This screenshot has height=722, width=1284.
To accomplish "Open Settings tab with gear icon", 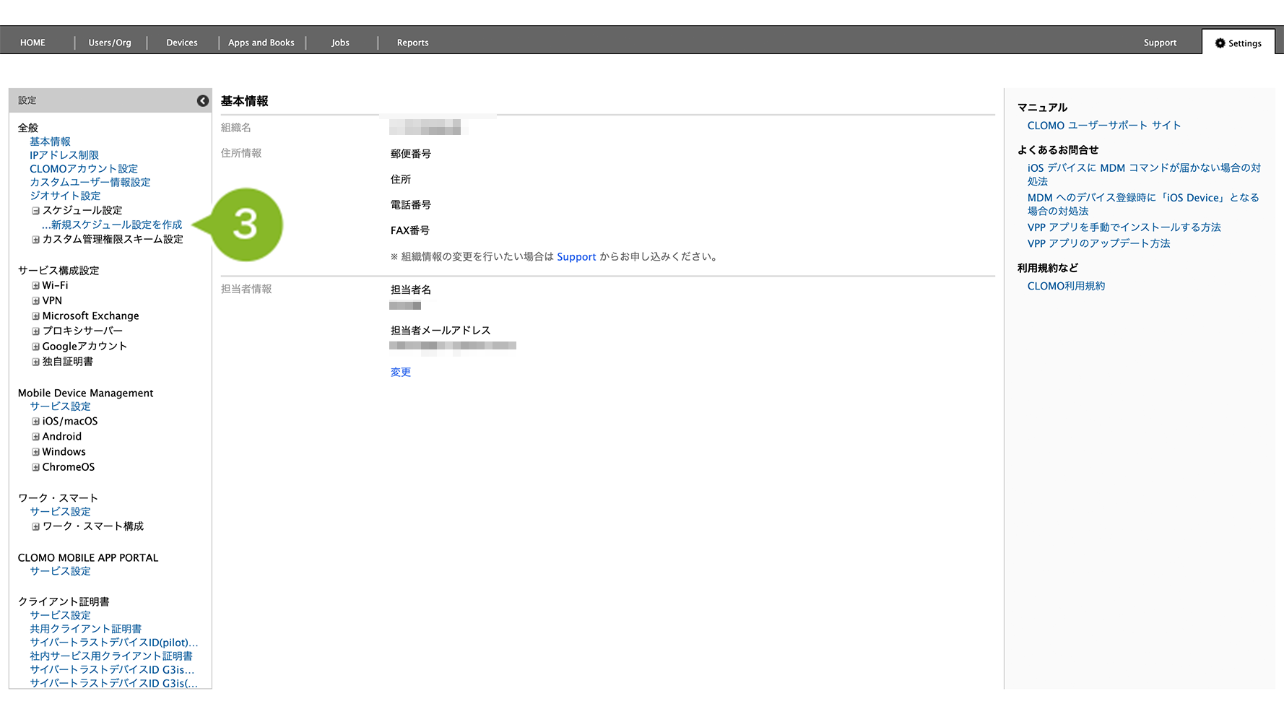I will pos(1238,43).
